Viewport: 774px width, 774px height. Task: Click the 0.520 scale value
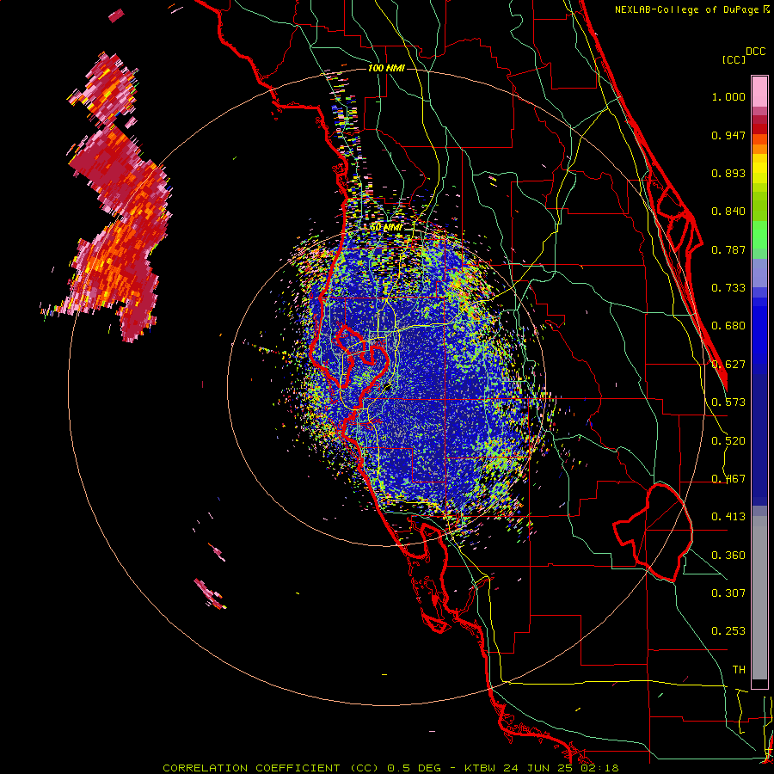728,441
